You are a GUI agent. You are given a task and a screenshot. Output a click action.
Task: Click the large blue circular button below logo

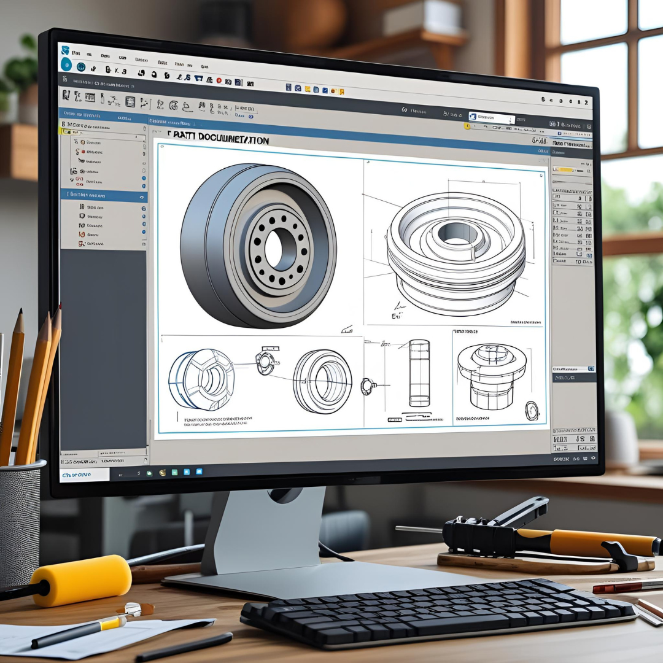click(x=64, y=66)
